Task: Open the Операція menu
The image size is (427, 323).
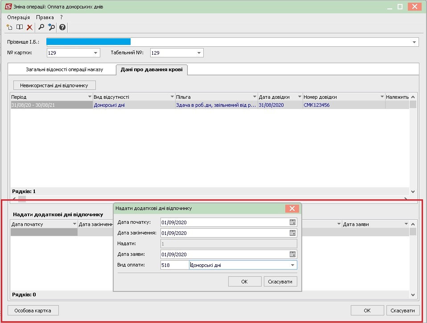Action: [19, 17]
